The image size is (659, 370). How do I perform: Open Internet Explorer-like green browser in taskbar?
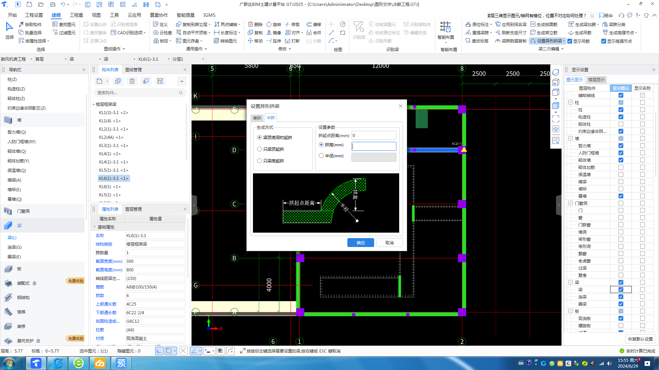pyautogui.click(x=79, y=363)
